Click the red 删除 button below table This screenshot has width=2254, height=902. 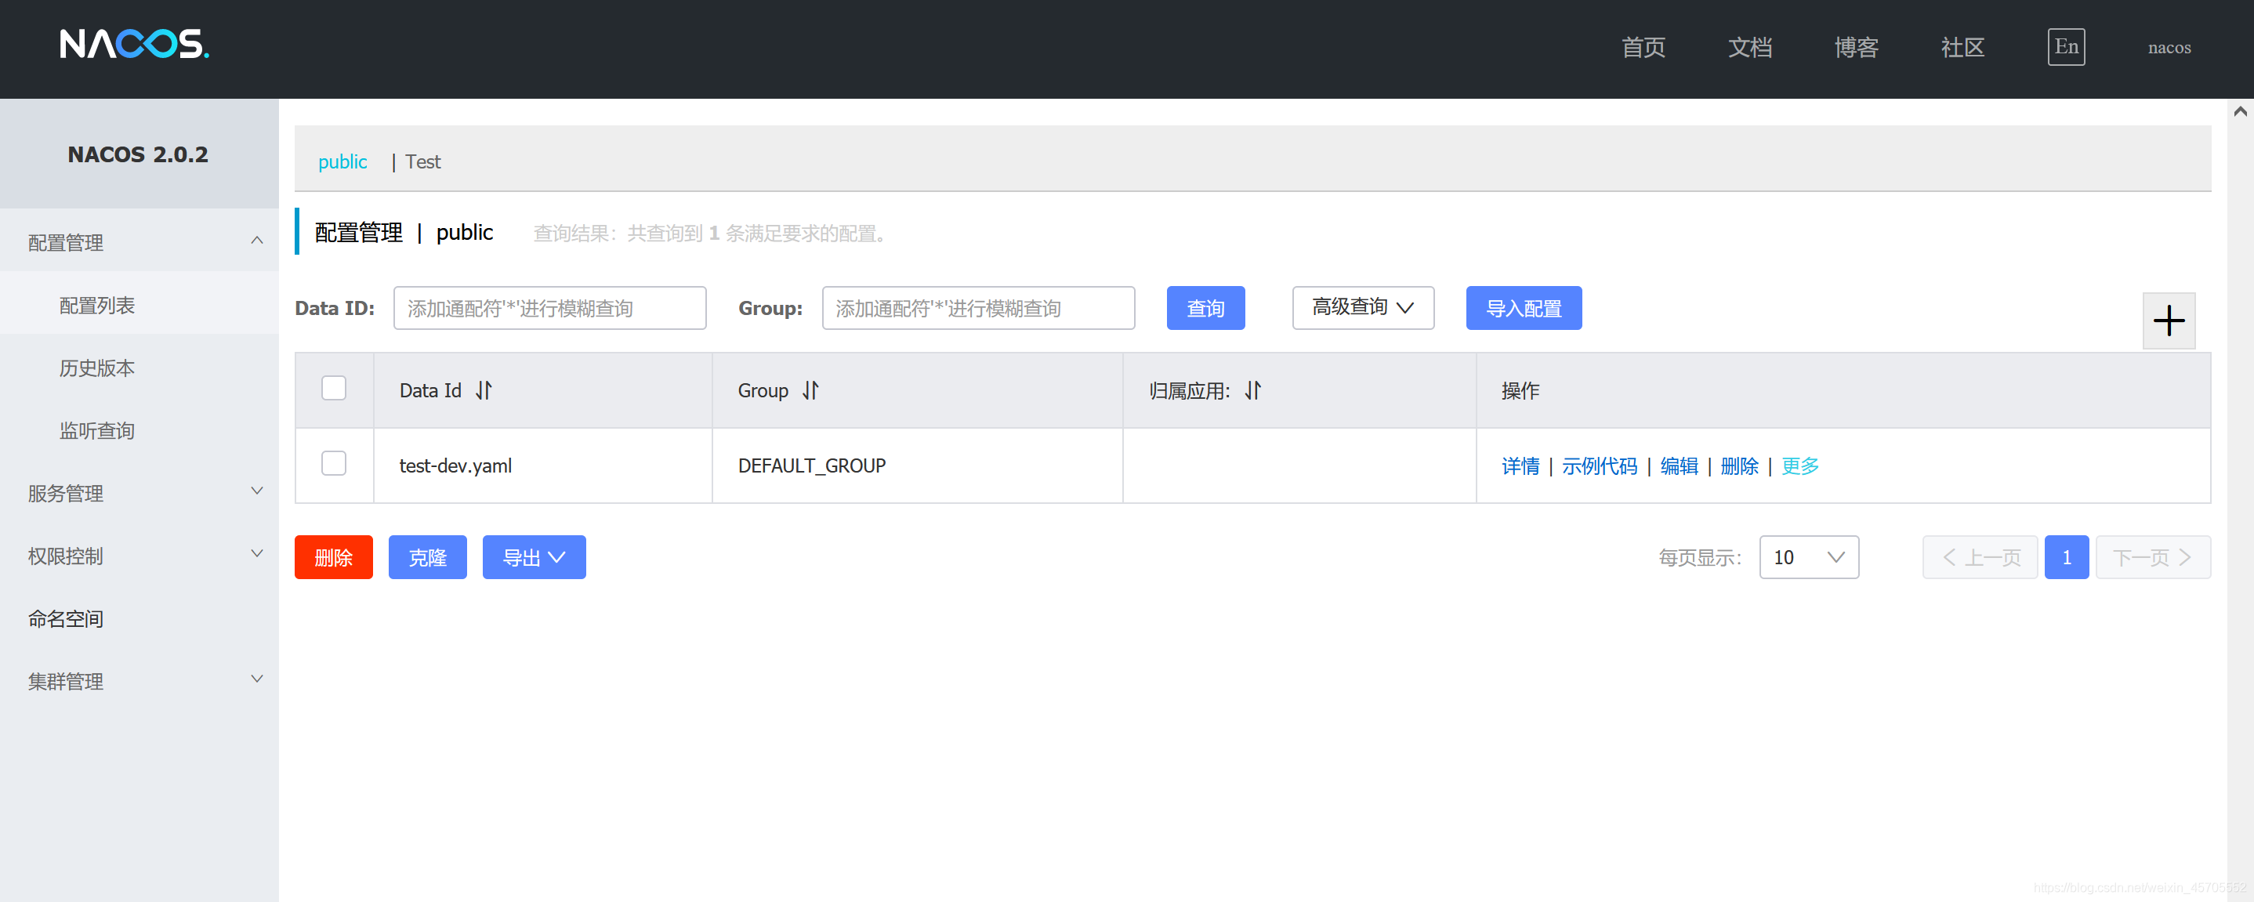[333, 557]
